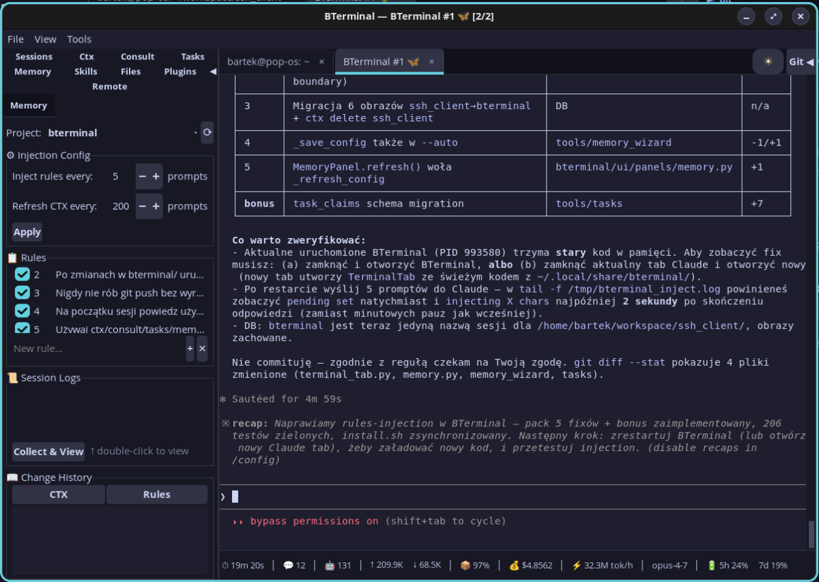The width and height of the screenshot is (819, 582).
Task: Click the robot 131 status item
Action: pos(338,566)
